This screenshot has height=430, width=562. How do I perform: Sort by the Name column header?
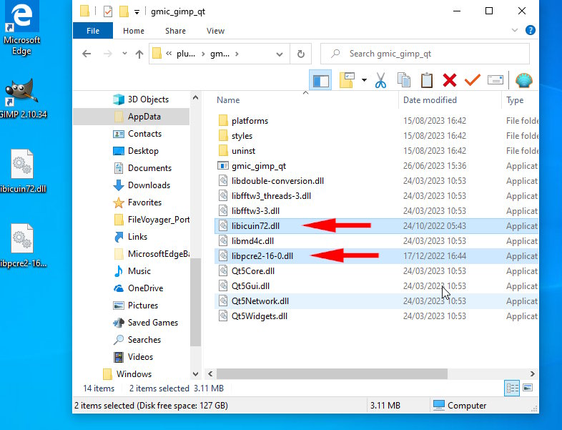228,100
